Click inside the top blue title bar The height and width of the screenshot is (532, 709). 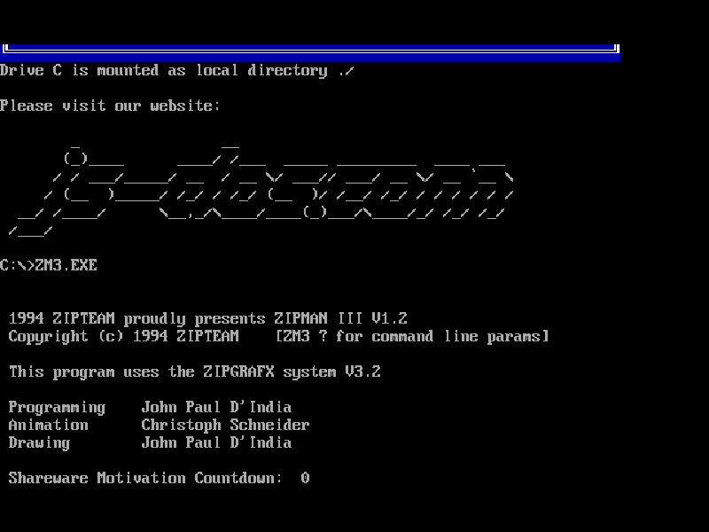point(310,46)
